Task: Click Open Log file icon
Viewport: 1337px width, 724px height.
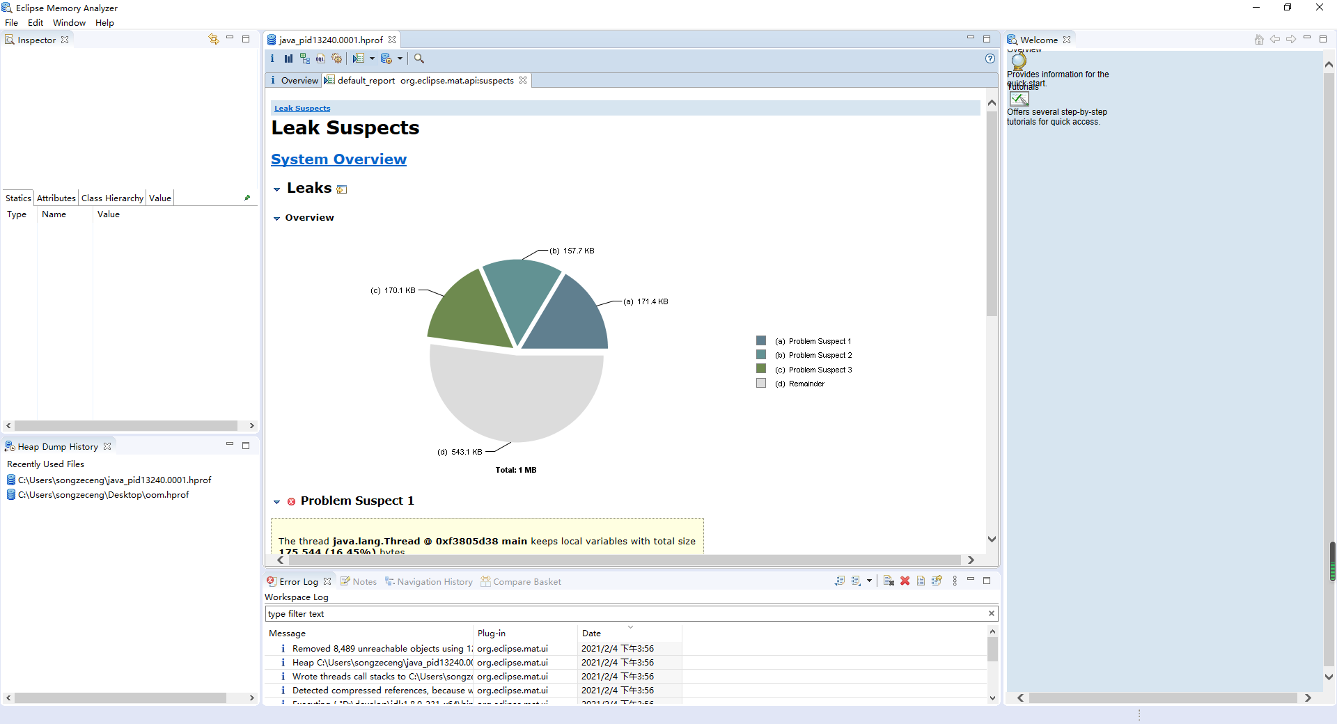Action: (921, 581)
